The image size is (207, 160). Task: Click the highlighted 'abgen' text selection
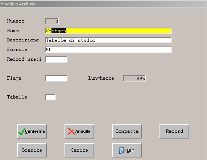coord(59,31)
